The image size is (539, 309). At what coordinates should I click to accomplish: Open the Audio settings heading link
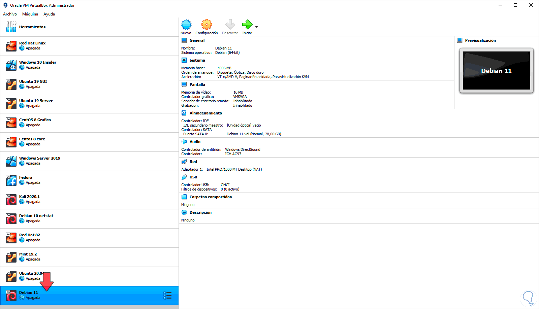click(195, 142)
